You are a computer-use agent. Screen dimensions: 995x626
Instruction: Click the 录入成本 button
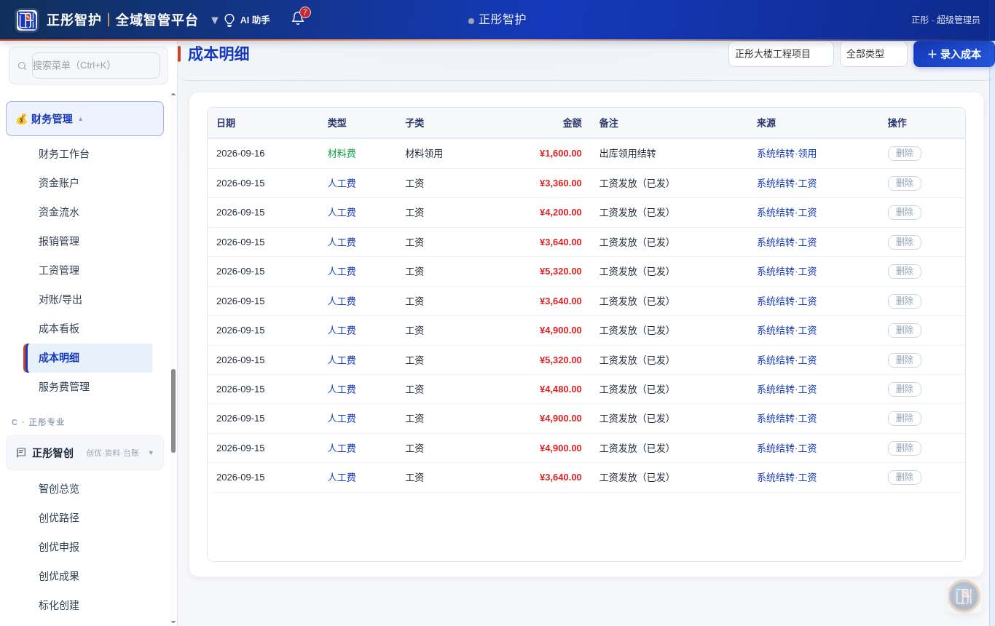point(953,54)
